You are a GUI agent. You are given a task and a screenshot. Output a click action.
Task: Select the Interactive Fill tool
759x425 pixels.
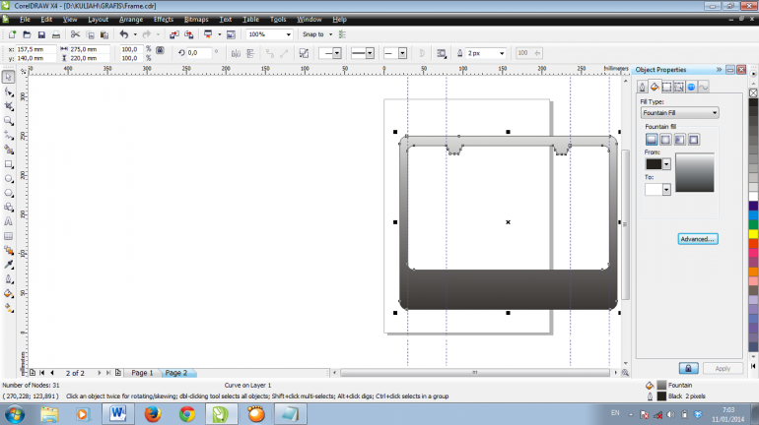(8, 308)
